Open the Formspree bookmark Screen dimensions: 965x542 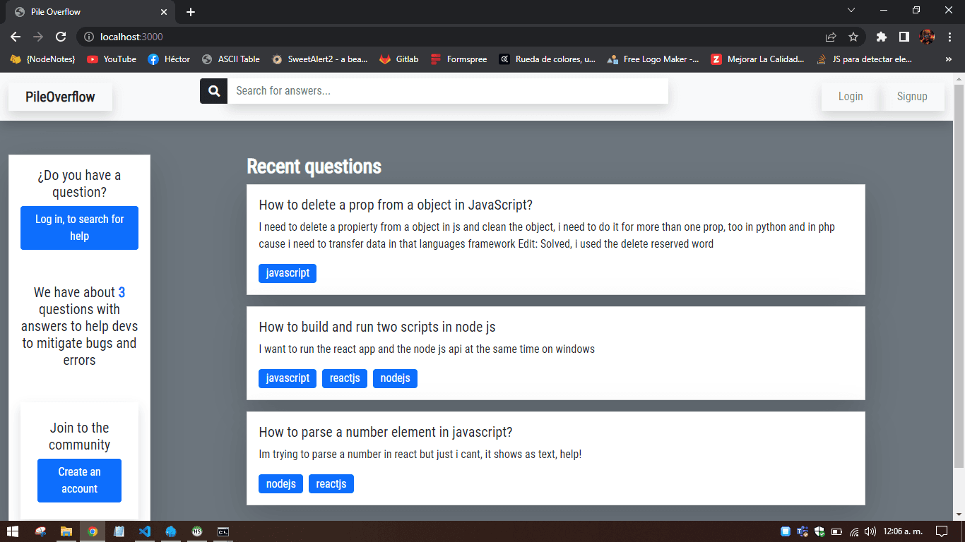point(459,59)
